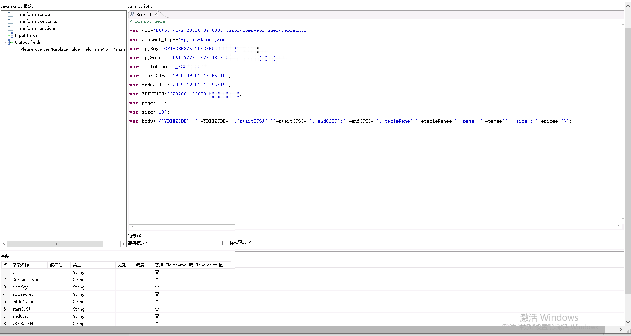Click the 类型 column header
This screenshot has height=336, width=631.
tap(93, 265)
